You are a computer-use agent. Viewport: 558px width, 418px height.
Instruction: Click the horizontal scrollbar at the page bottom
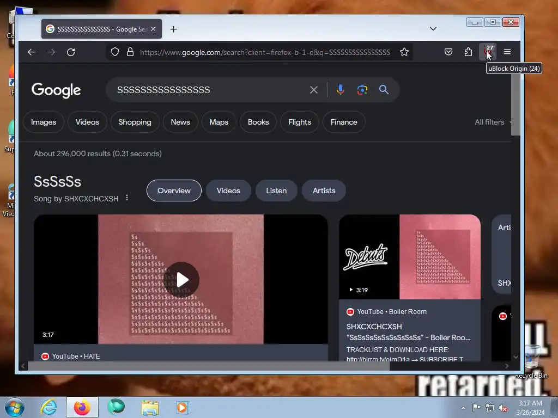209,366
